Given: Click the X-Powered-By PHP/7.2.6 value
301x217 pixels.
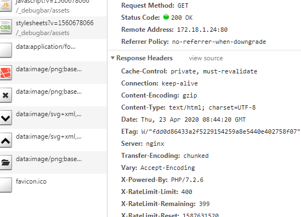Looking at the screenshot, I should pyautogui.click(x=187, y=180).
